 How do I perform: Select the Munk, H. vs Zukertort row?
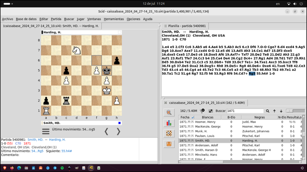click(240, 131)
